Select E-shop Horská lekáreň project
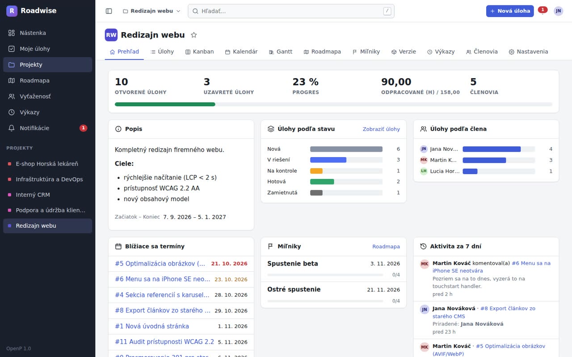This screenshot has height=357, width=572. tap(47, 164)
